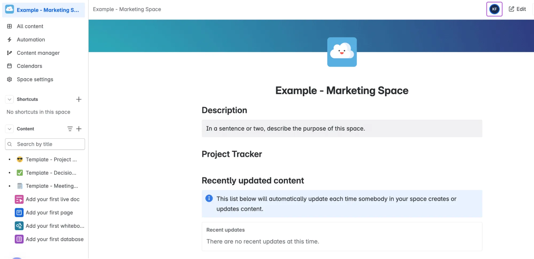This screenshot has width=534, height=259.
Task: Open the Automation section
Action: click(31, 40)
